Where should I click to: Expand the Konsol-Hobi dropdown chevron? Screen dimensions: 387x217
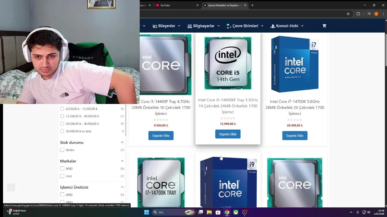(302, 26)
